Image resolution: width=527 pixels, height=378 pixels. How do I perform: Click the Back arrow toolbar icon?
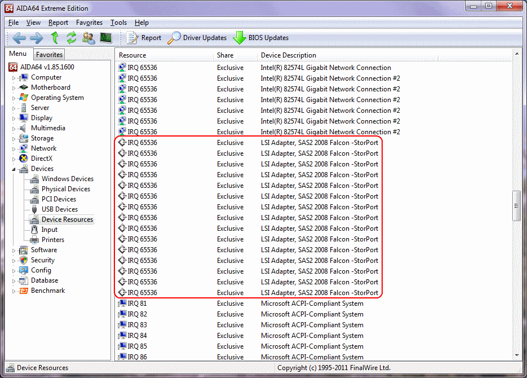tap(19, 38)
